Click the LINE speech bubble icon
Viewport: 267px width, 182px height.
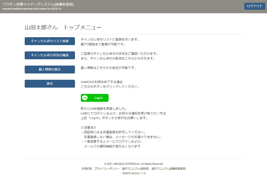[x=84, y=98]
